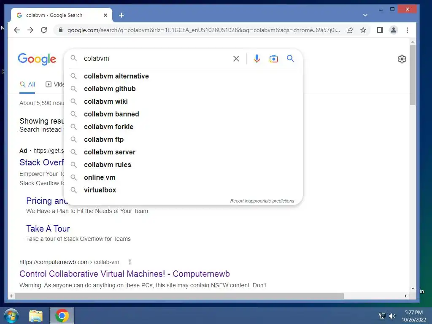Share this page via the share icon

(x=350, y=30)
